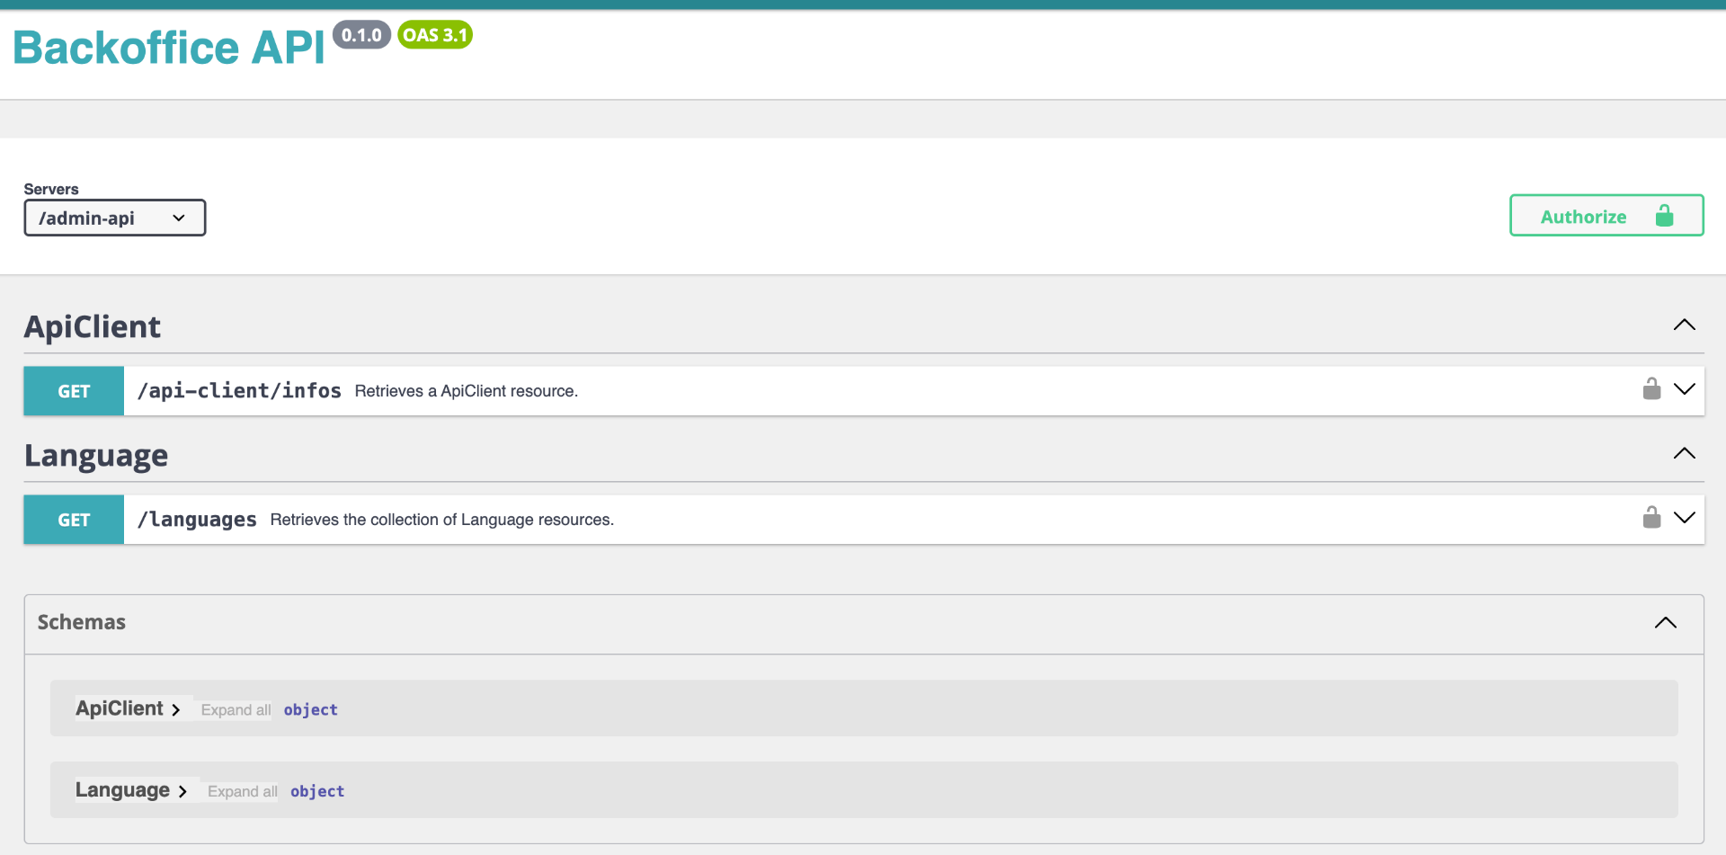Collapse the ApiClient section chevron

pos(1684,325)
